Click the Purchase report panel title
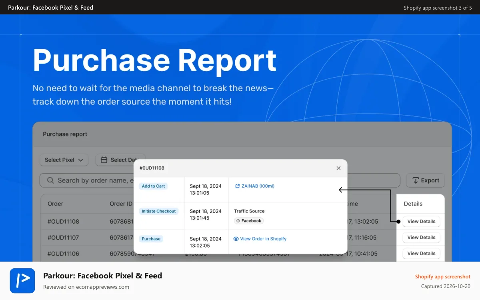Screen dimensions: 480x300 [65, 134]
